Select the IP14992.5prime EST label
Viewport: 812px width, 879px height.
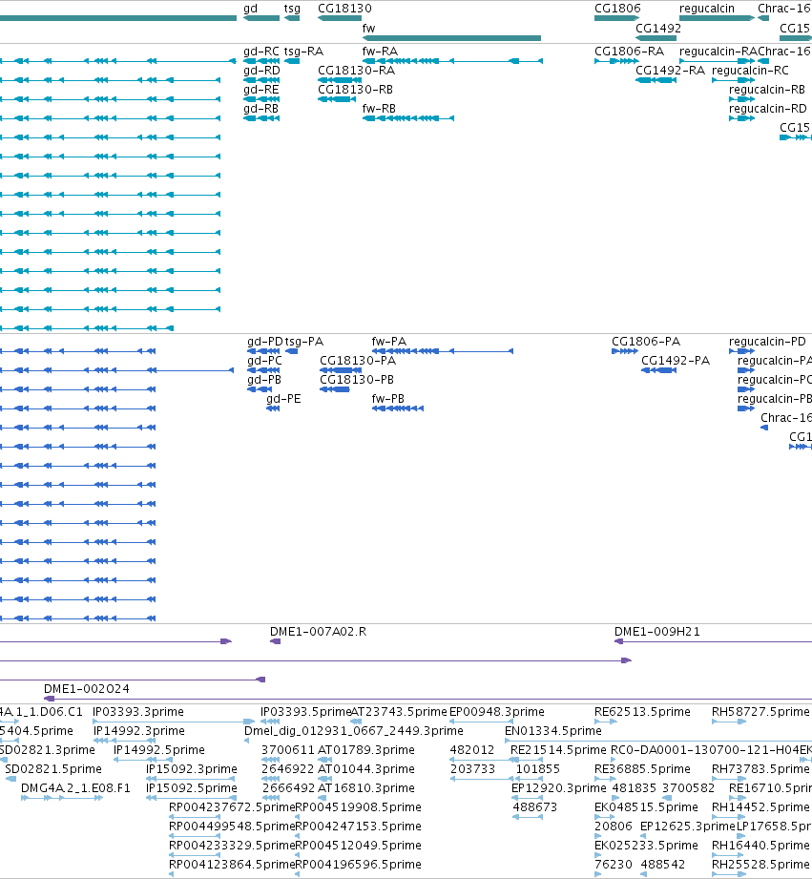coord(159,750)
